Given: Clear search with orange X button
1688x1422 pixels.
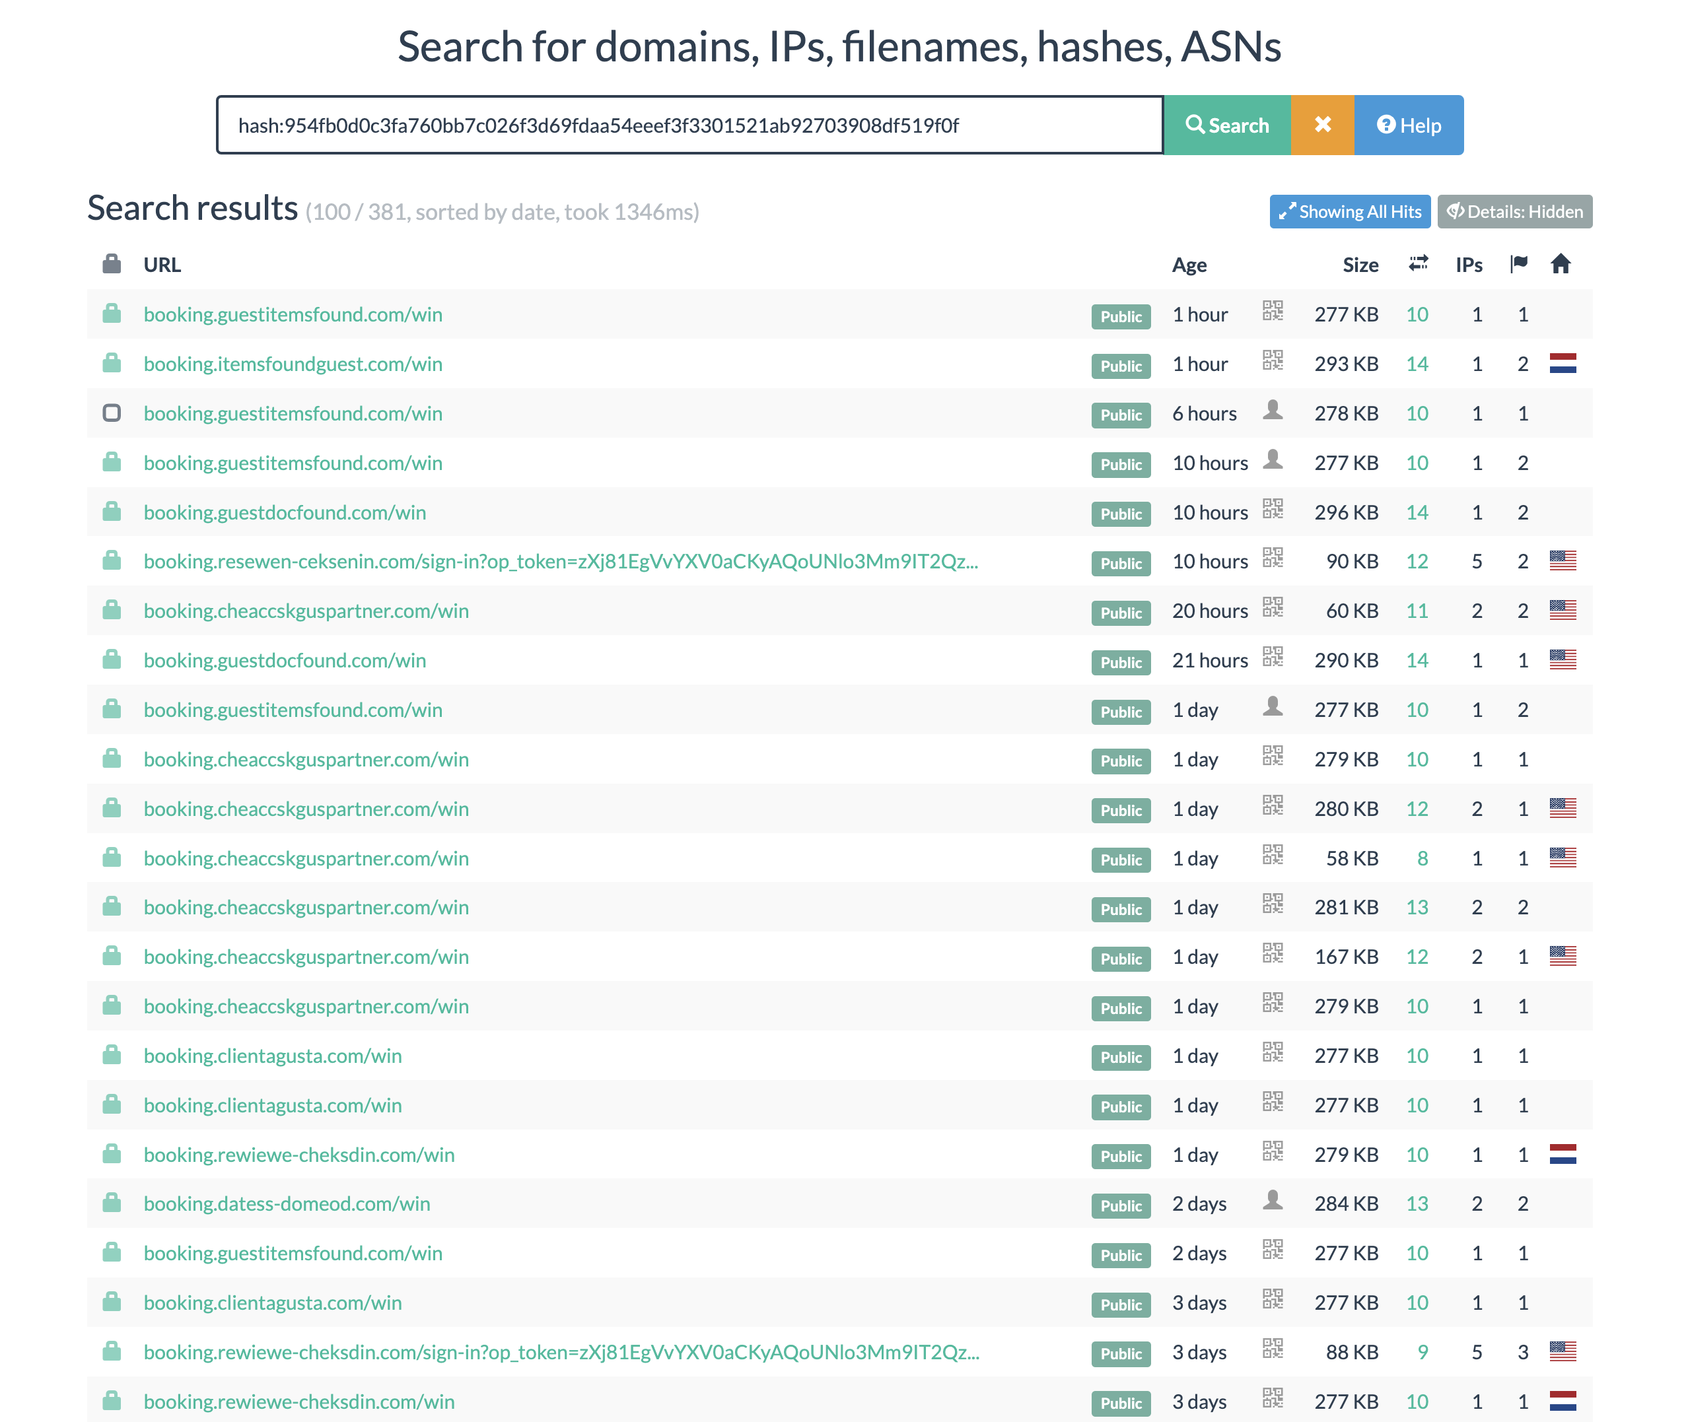Looking at the screenshot, I should point(1322,125).
